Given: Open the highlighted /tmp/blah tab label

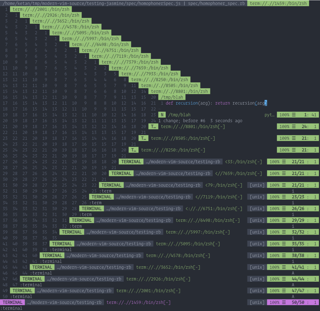Looking at the screenshot, I should tap(172, 97).
